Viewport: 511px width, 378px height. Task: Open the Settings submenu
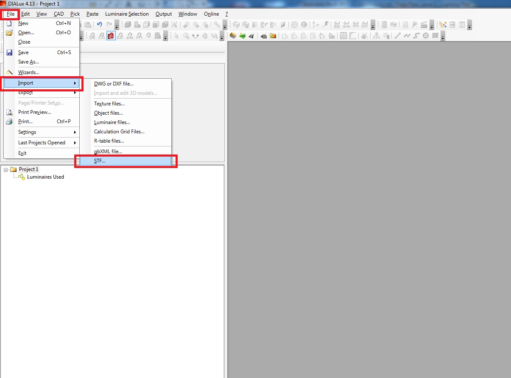point(42,132)
